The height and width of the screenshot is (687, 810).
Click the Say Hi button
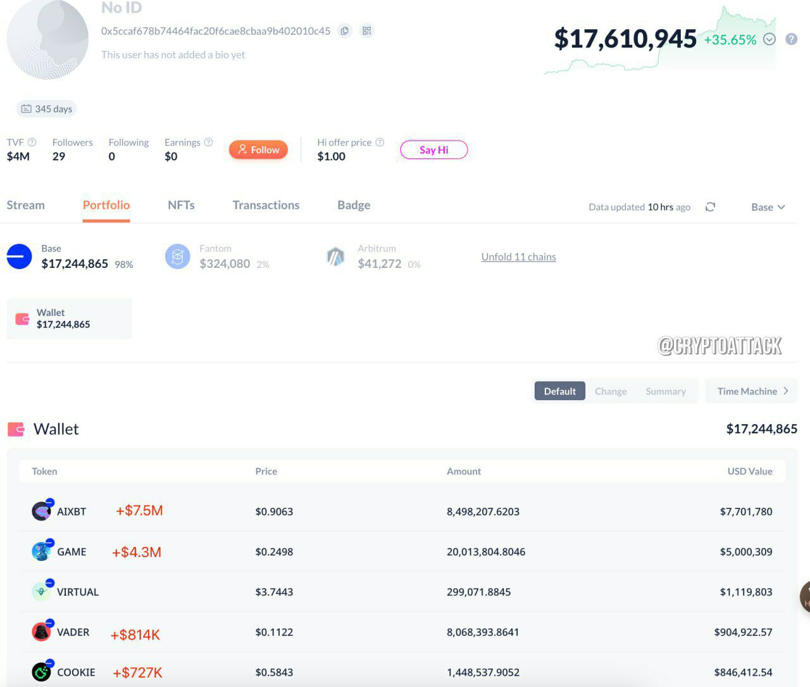click(x=433, y=149)
